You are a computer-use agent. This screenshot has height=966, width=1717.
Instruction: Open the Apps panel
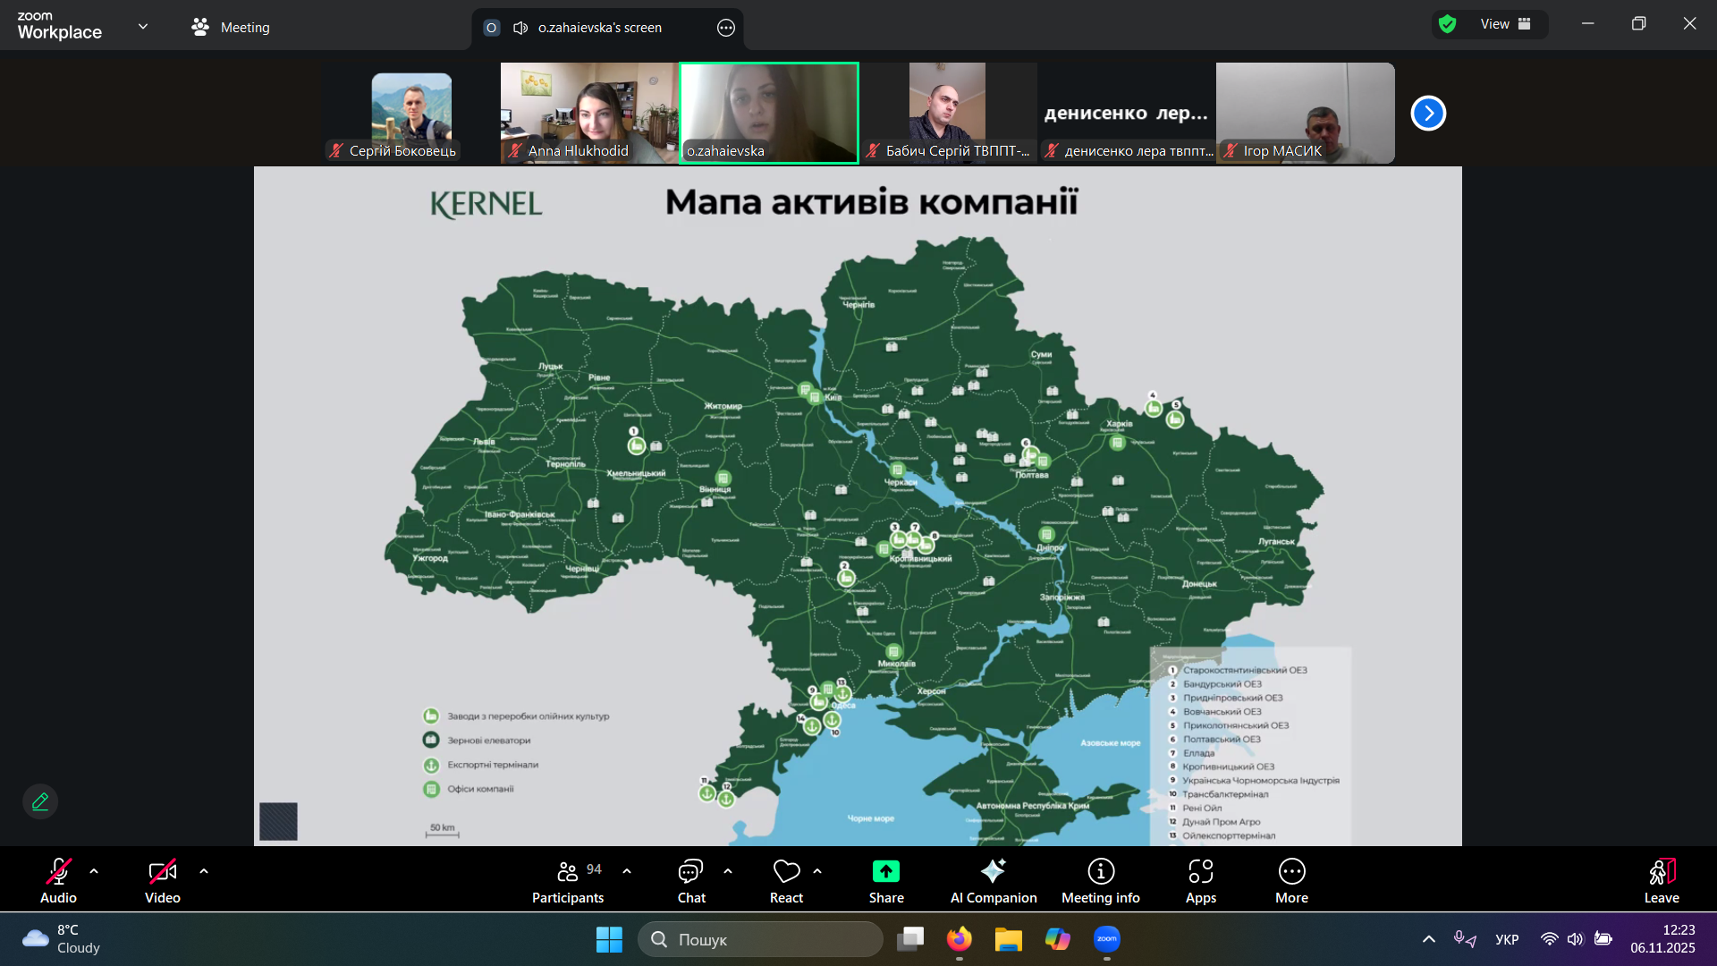1200,881
